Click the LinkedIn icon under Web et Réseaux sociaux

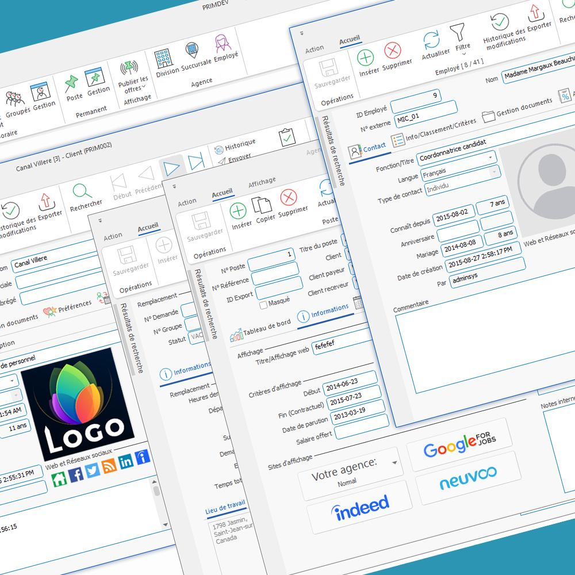coord(125,461)
